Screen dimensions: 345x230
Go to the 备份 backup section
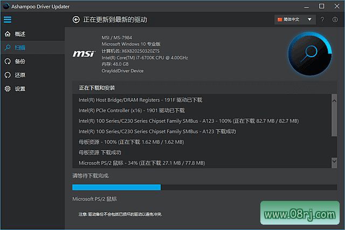tap(20, 61)
